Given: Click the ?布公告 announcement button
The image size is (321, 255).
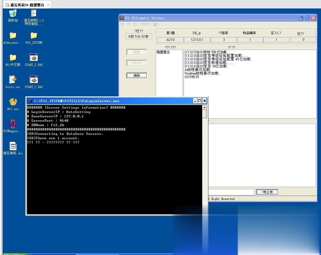Looking at the screenshot, I should coord(267,192).
